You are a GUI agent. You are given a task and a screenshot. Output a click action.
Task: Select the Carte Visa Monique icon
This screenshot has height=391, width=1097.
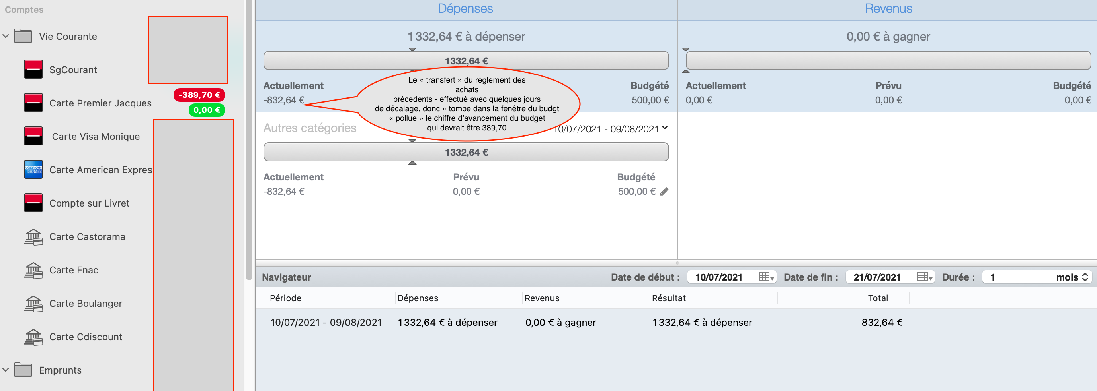pyautogui.click(x=33, y=136)
